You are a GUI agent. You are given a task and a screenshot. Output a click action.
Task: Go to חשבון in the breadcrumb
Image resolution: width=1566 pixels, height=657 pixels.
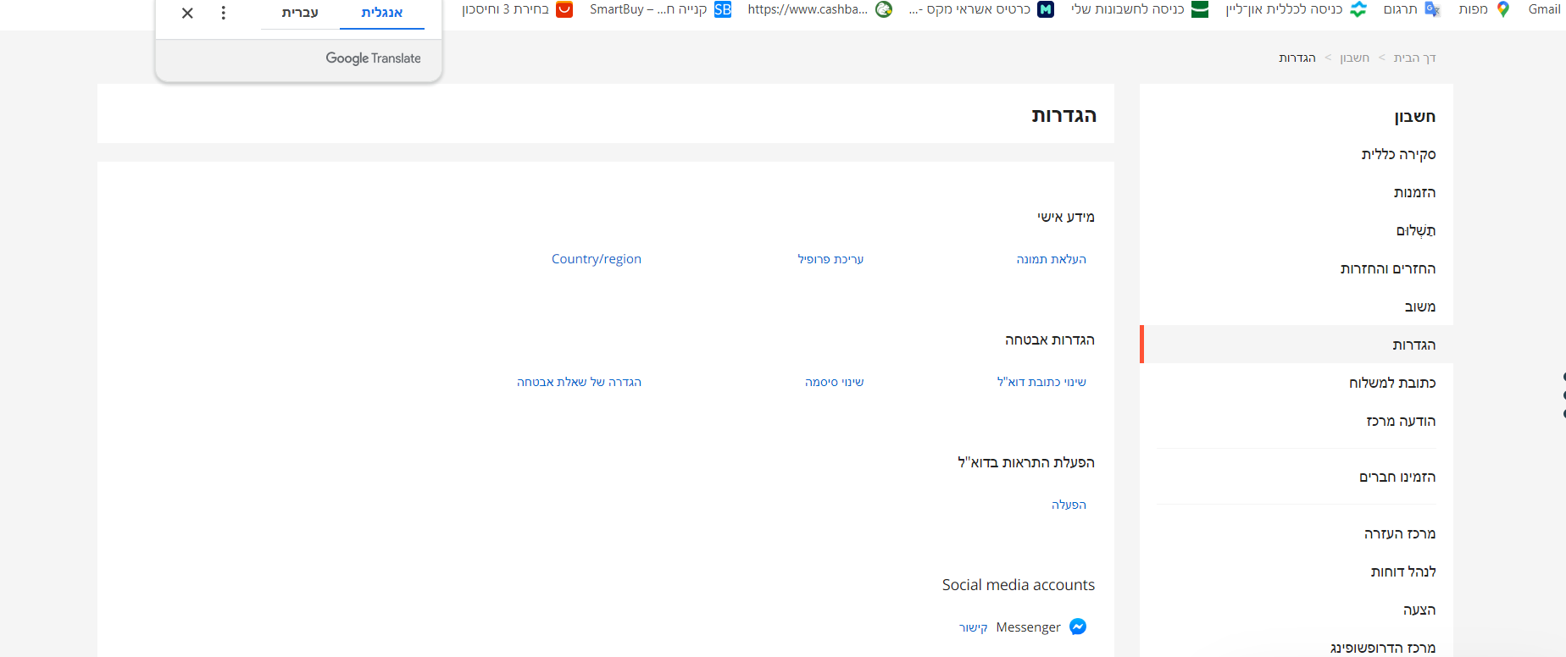click(1354, 58)
